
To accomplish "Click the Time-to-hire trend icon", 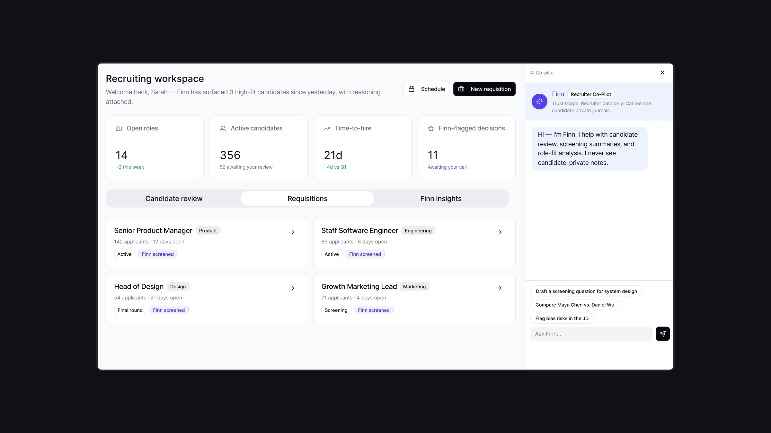I will tap(327, 128).
